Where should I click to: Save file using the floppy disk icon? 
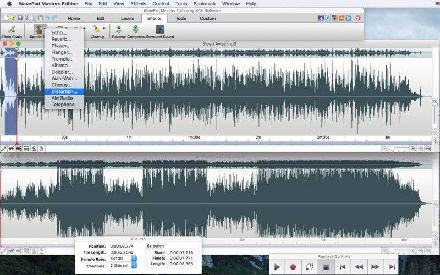click(x=20, y=18)
